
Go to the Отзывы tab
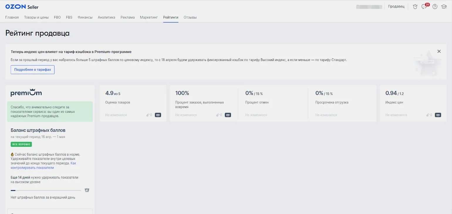click(190, 17)
